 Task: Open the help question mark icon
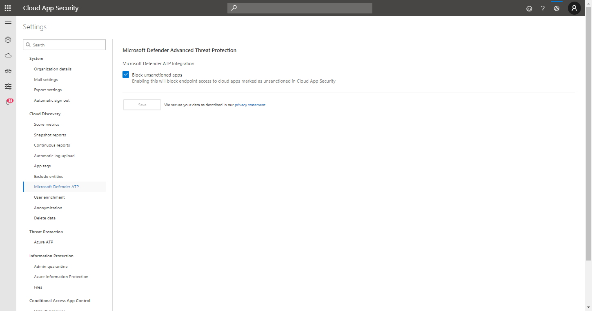[x=543, y=8]
